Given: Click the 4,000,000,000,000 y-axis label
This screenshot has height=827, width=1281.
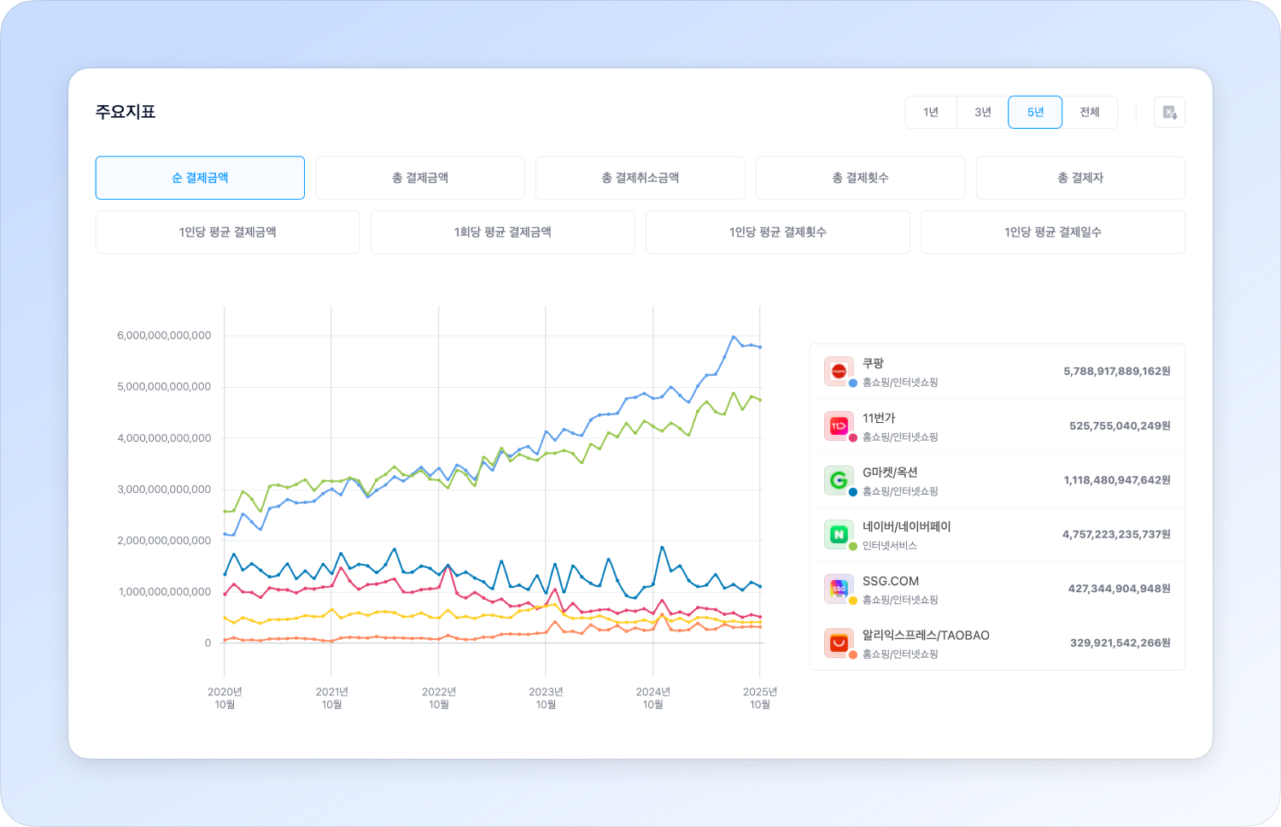Looking at the screenshot, I should [x=164, y=438].
